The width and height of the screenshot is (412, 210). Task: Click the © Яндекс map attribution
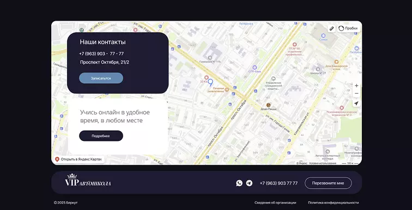(x=302, y=163)
